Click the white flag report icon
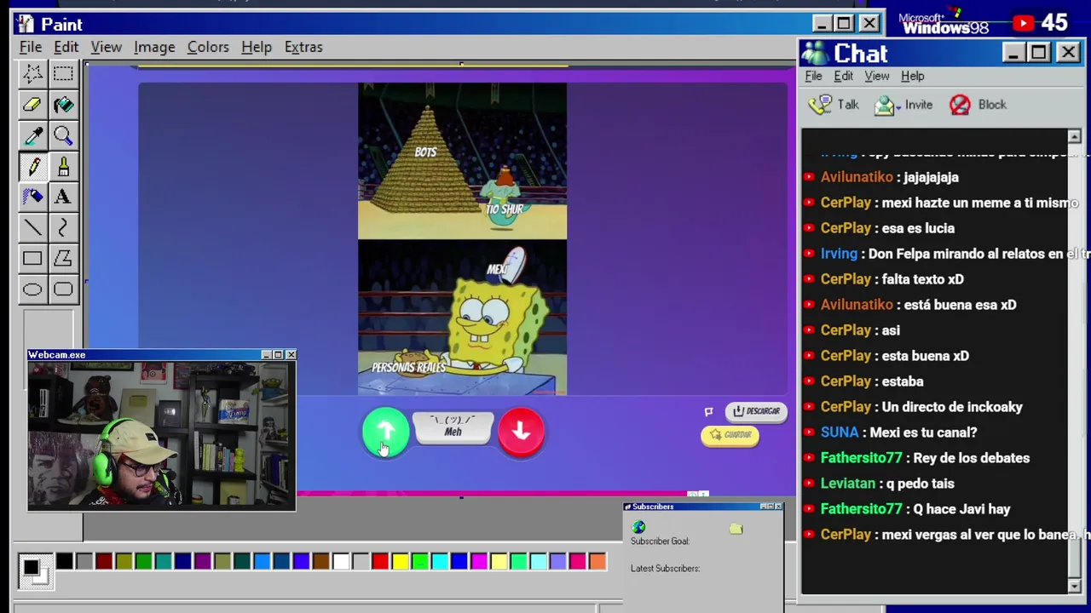The width and height of the screenshot is (1091, 613). coord(708,412)
